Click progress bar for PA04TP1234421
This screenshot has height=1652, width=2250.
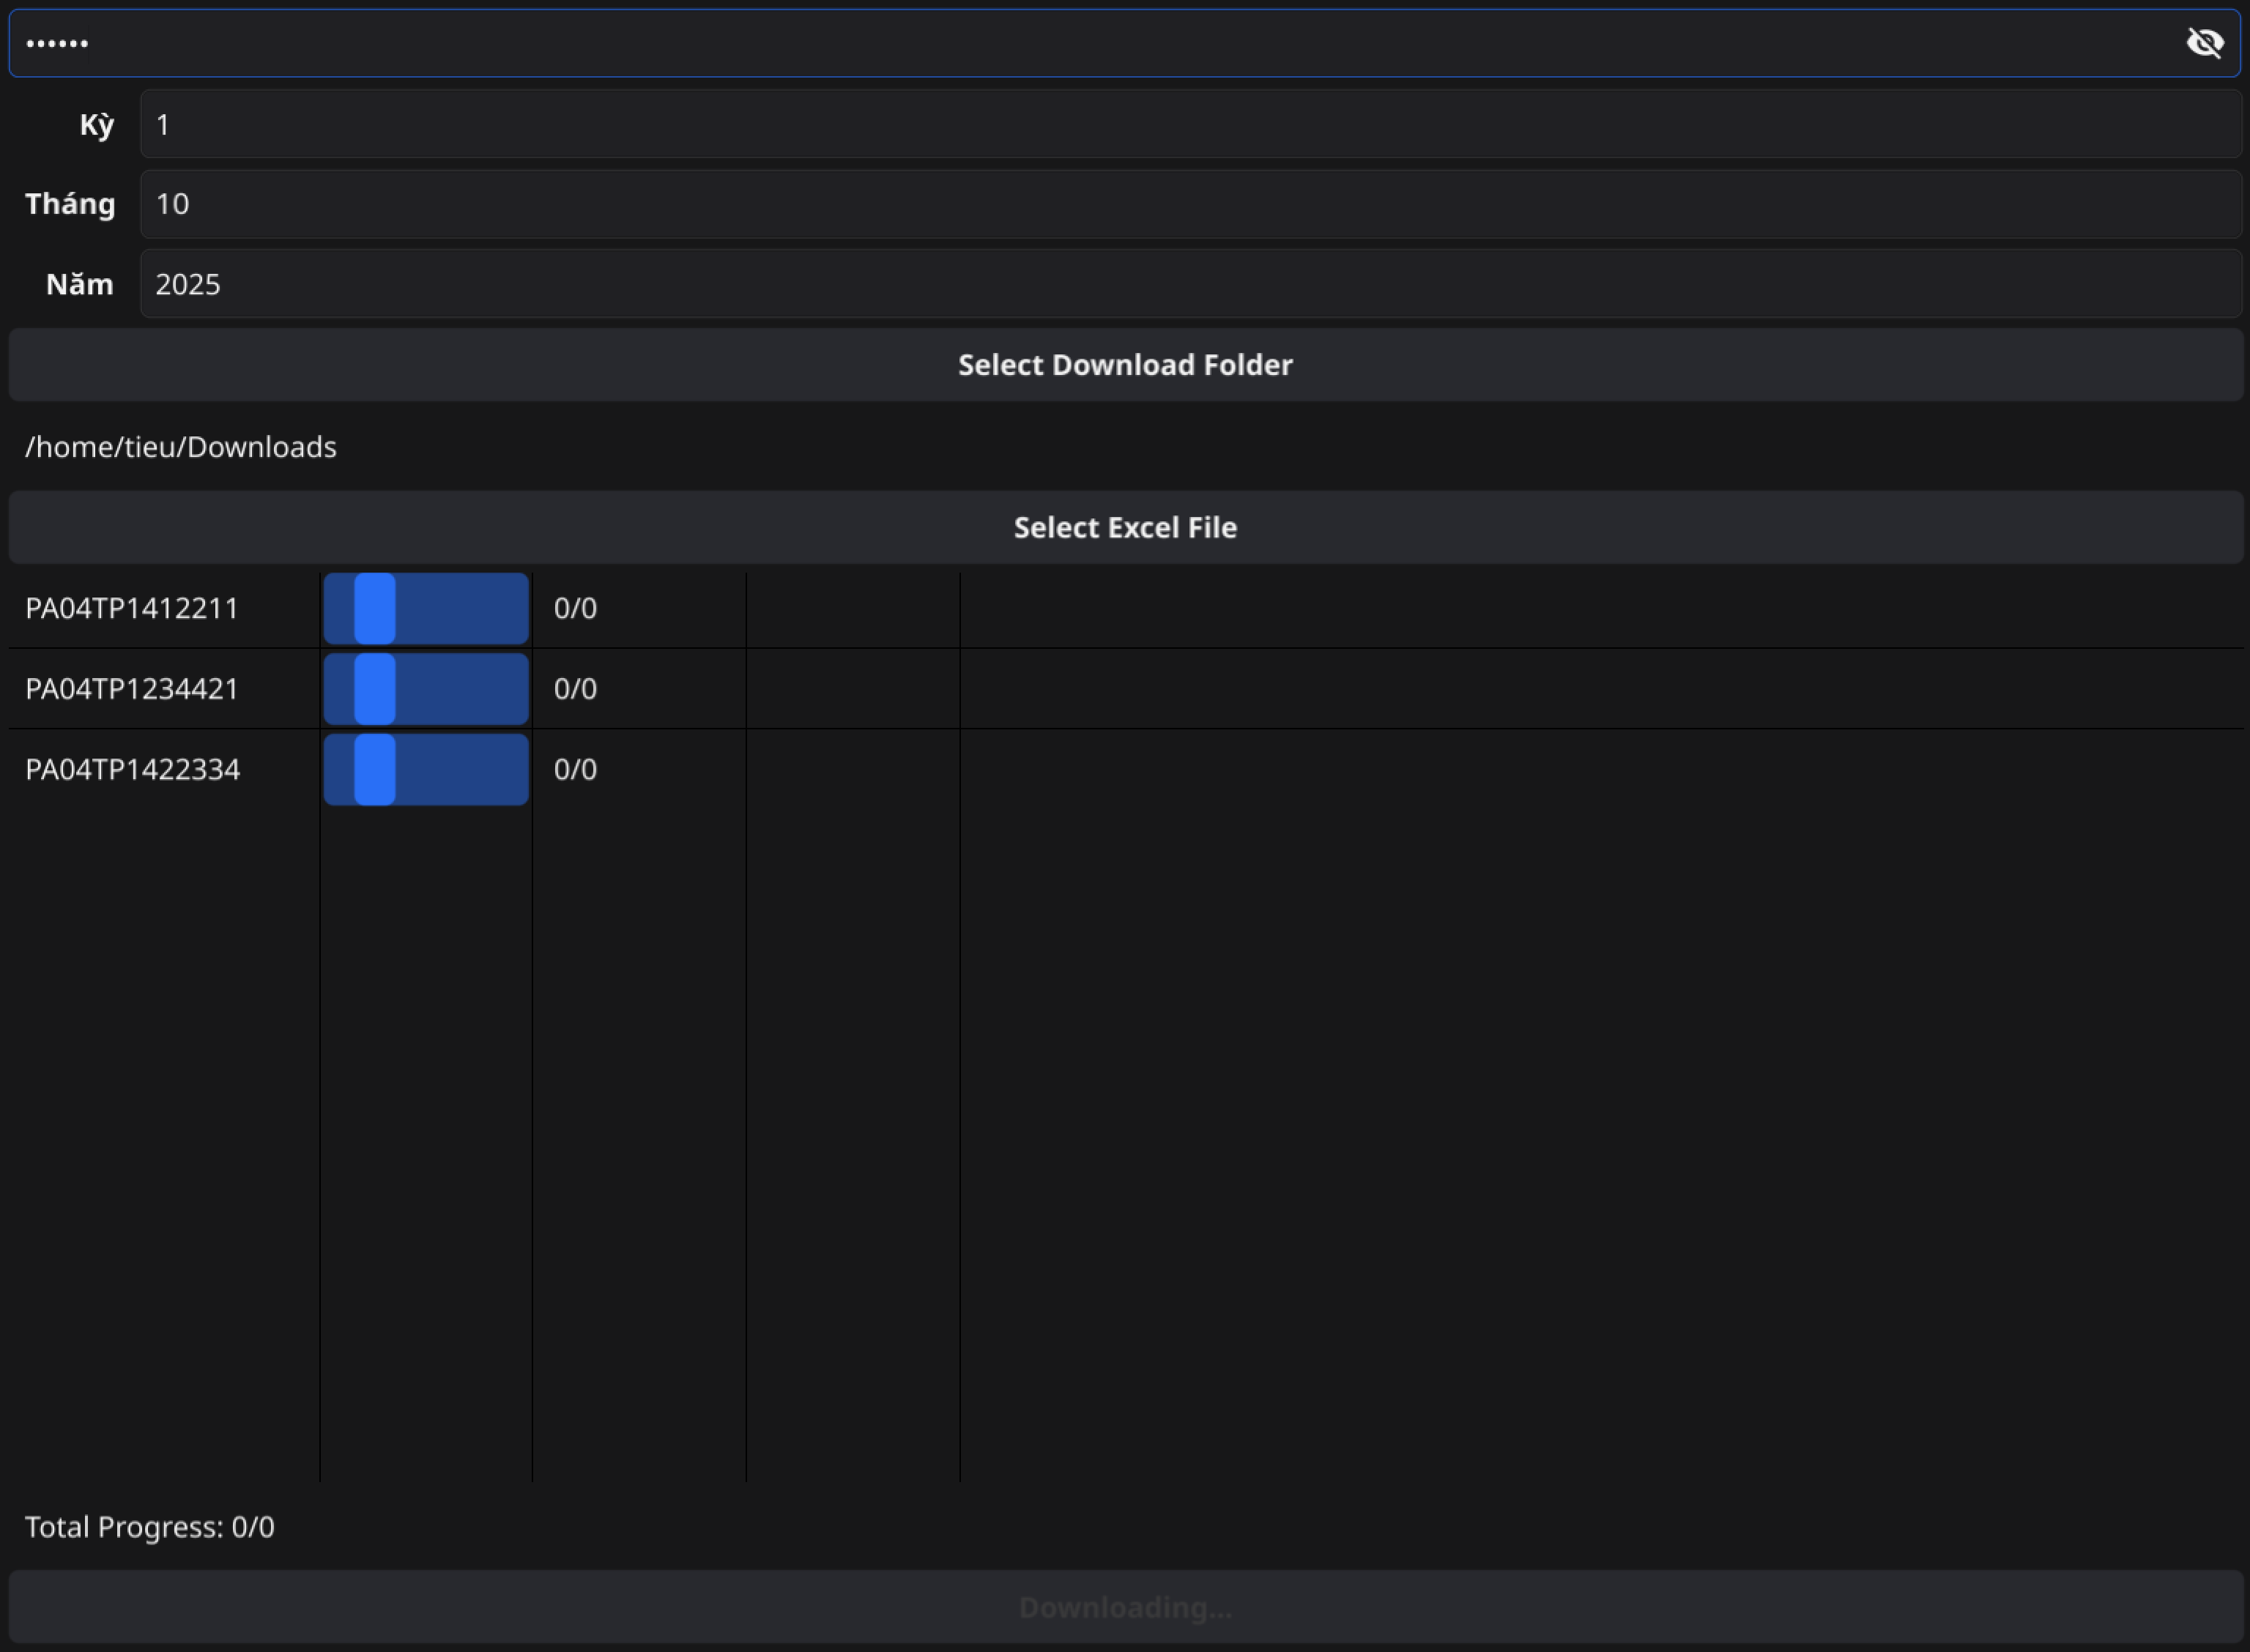point(426,689)
